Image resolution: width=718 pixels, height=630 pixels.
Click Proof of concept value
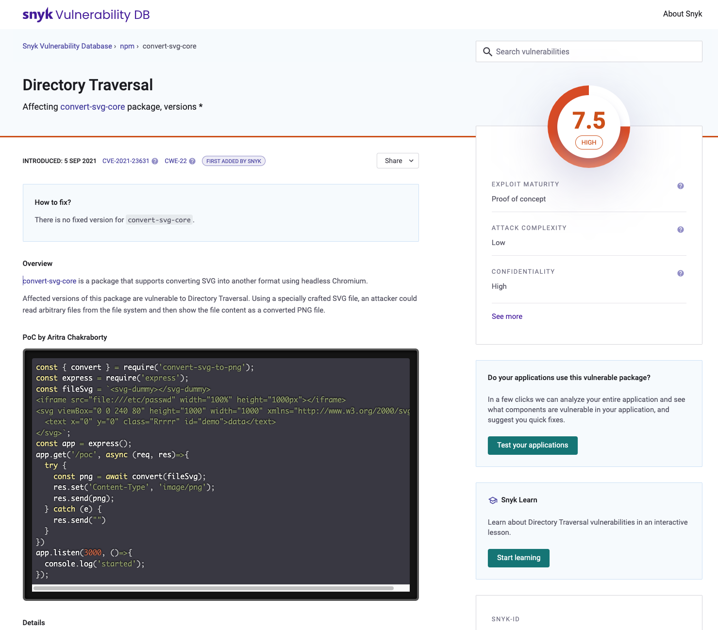pos(518,199)
